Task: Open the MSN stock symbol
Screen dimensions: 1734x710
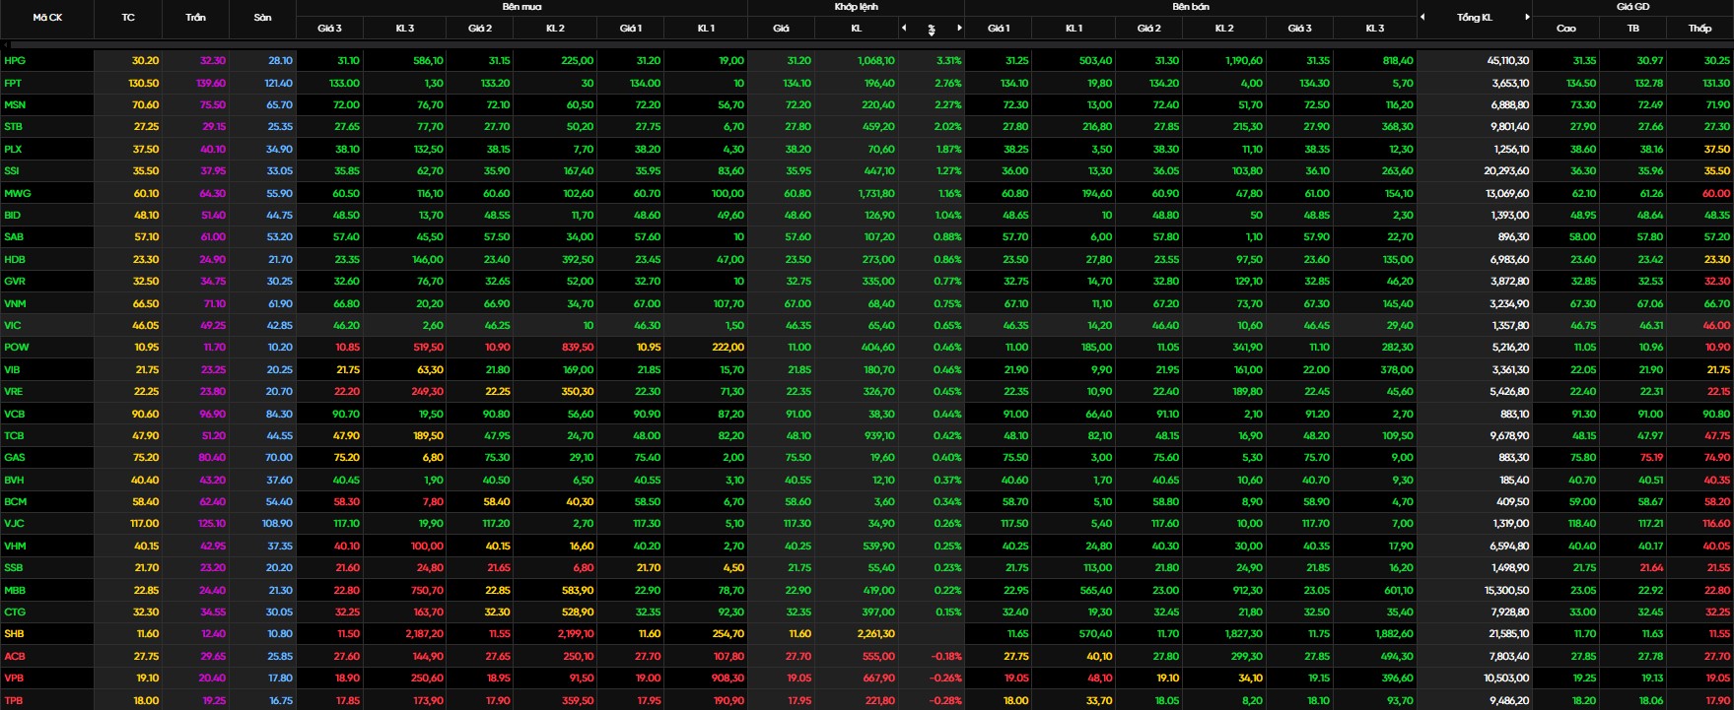Action: click(x=15, y=104)
